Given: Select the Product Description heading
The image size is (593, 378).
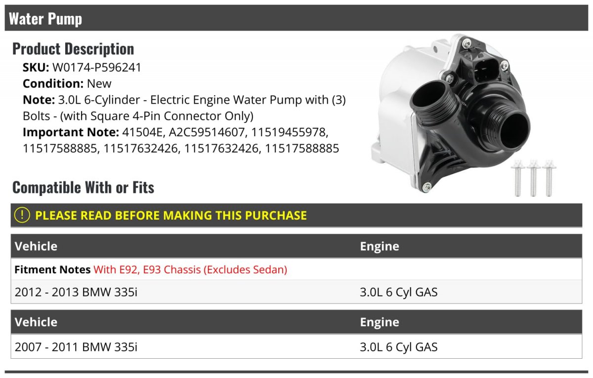Looking at the screenshot, I should click(73, 48).
